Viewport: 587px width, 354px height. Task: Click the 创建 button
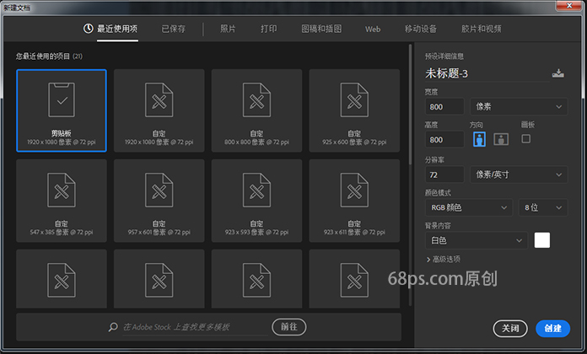click(553, 329)
